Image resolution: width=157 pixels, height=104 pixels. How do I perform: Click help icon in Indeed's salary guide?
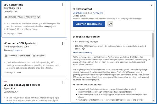[83, 49]
